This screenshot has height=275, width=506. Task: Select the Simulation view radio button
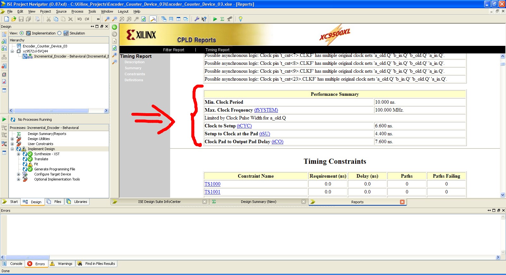click(x=59, y=33)
